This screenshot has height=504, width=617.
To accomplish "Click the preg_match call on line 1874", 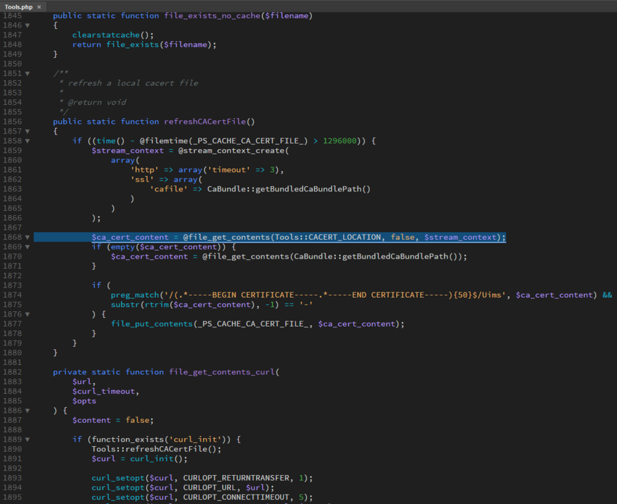I will coord(135,295).
